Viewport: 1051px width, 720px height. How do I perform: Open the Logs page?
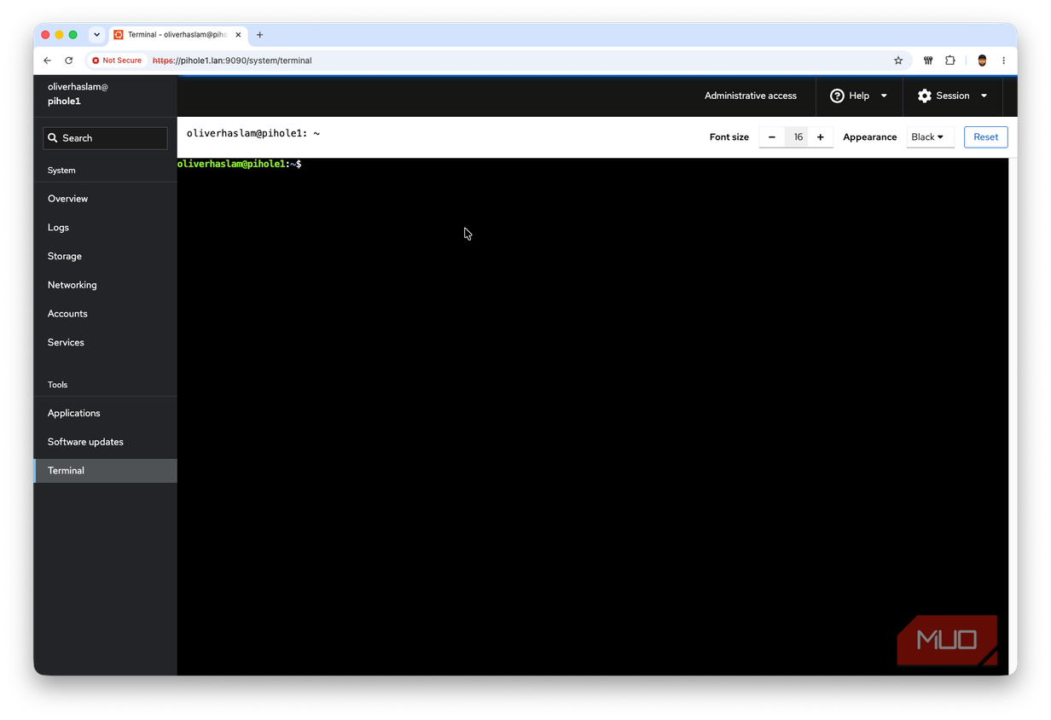tap(105, 228)
